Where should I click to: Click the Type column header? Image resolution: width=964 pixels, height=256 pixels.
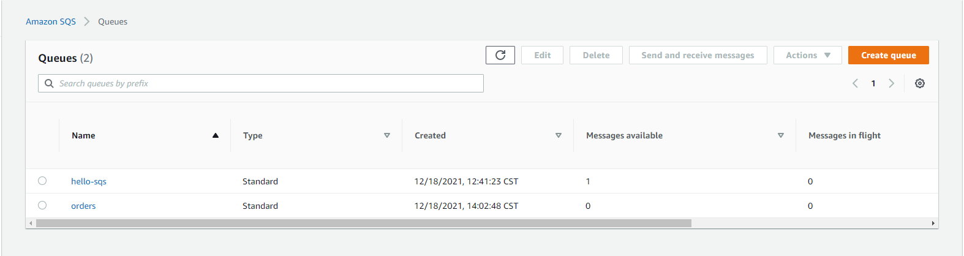[252, 135]
